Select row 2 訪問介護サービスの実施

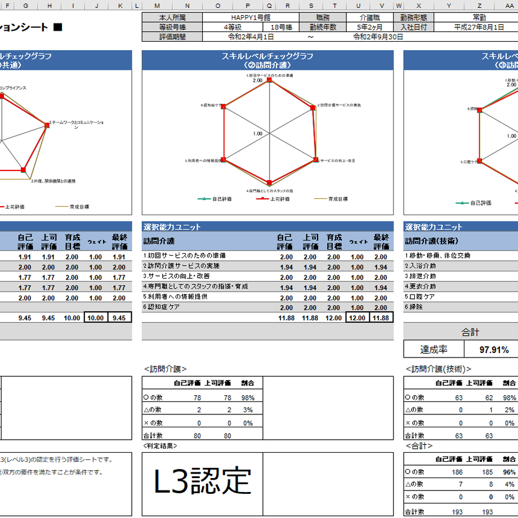267,266
